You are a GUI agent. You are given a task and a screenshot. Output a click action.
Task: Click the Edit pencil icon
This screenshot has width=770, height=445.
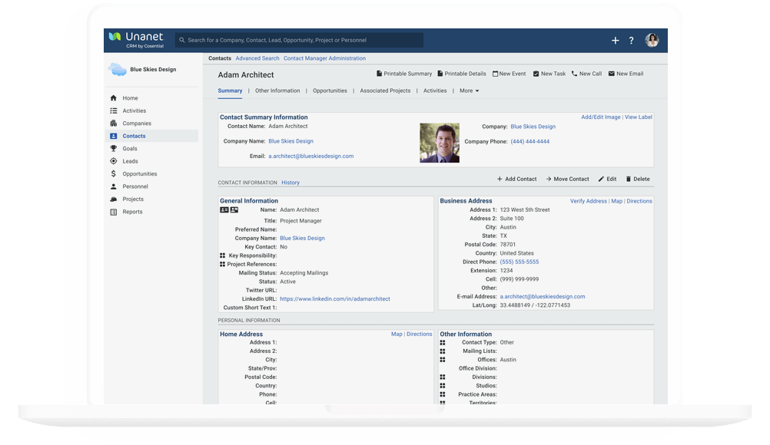601,179
